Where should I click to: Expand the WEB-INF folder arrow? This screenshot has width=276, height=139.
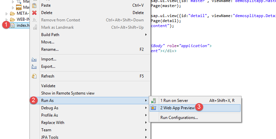coord(7,19)
